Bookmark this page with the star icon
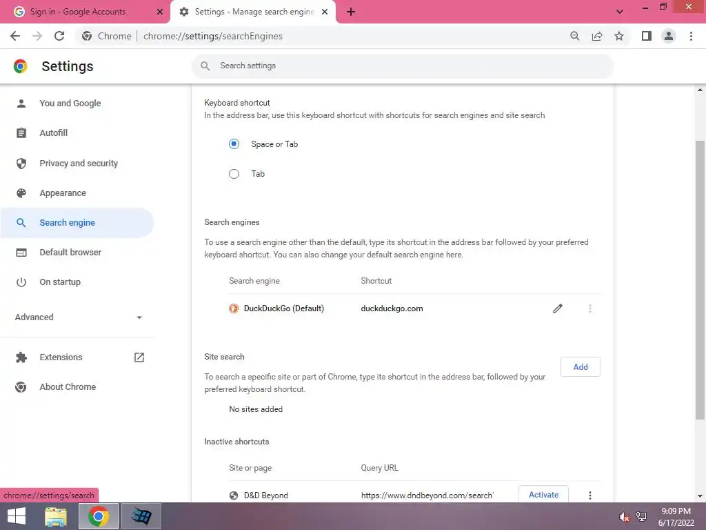Viewport: 706px width, 530px height. (x=619, y=36)
